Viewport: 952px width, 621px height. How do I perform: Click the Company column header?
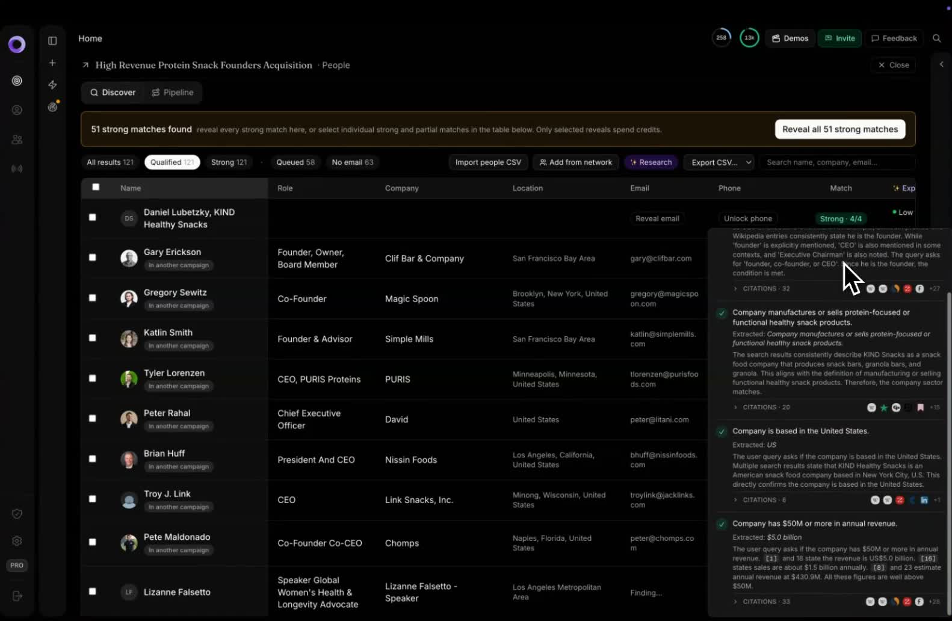[402, 188]
